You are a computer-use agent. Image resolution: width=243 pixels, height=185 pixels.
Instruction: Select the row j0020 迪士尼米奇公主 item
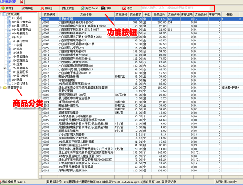pos(140,88)
